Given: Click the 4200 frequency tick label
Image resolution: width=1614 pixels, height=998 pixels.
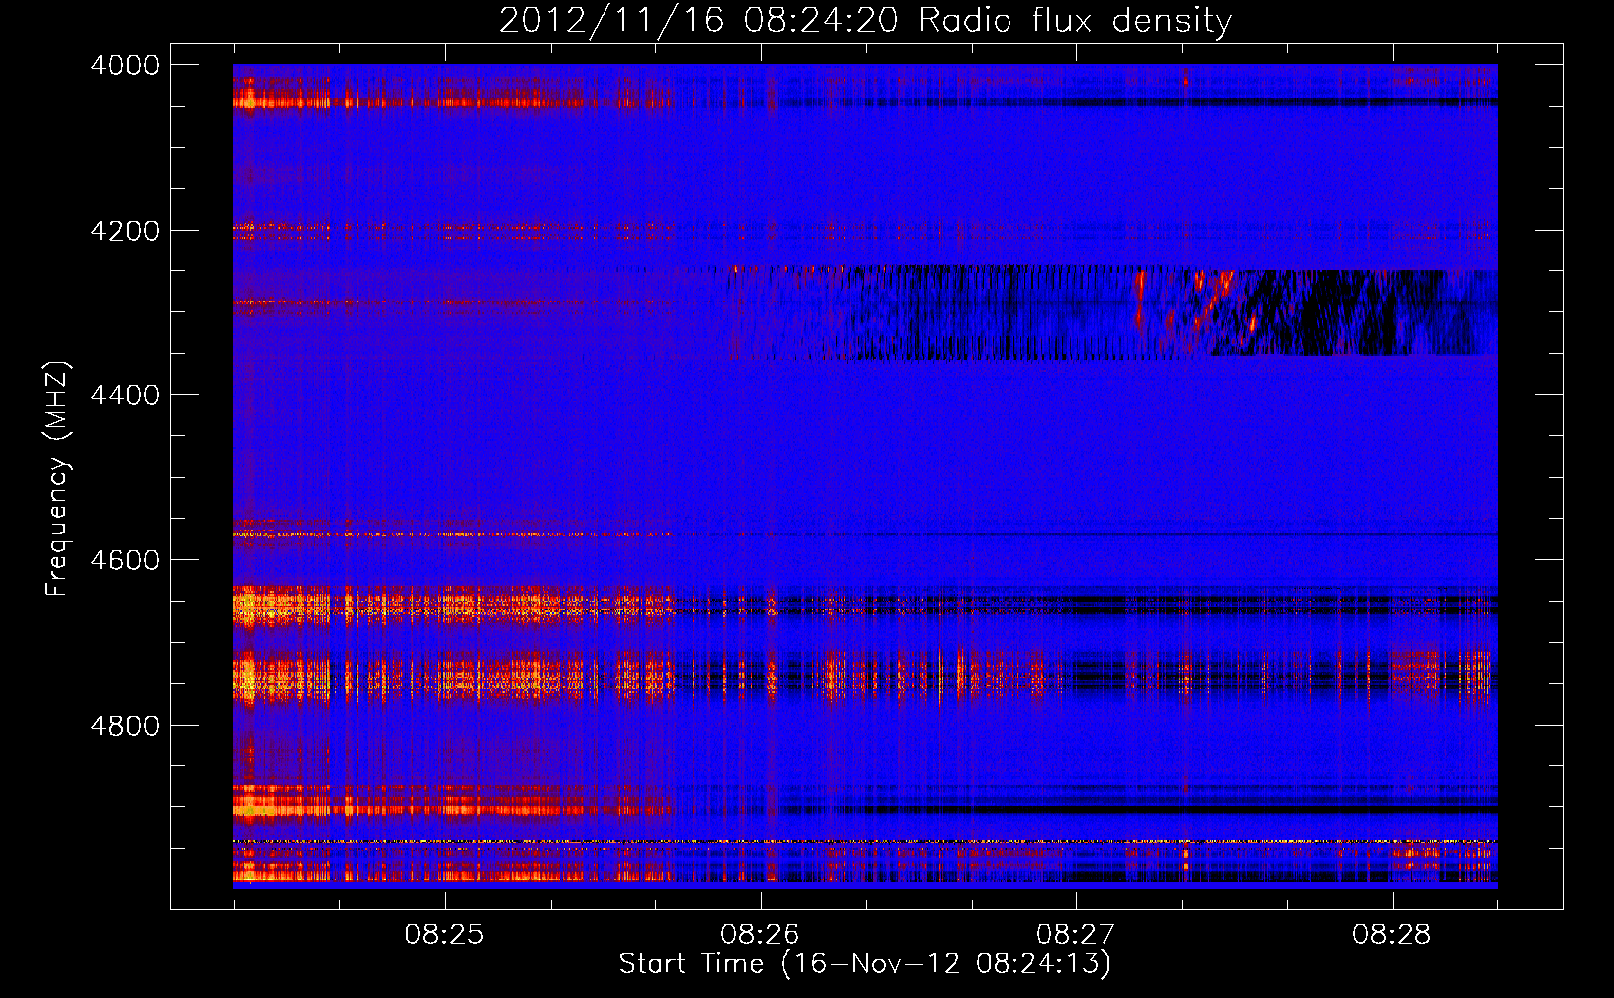Looking at the screenshot, I should pyautogui.click(x=124, y=231).
